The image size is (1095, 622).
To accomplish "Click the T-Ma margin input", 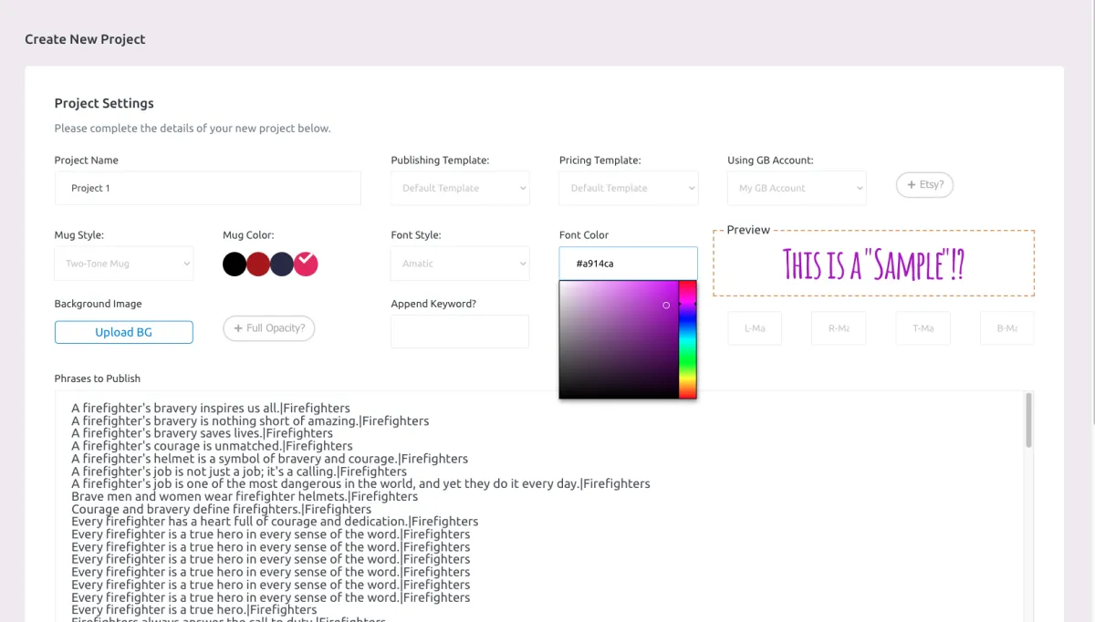I will click(x=923, y=328).
